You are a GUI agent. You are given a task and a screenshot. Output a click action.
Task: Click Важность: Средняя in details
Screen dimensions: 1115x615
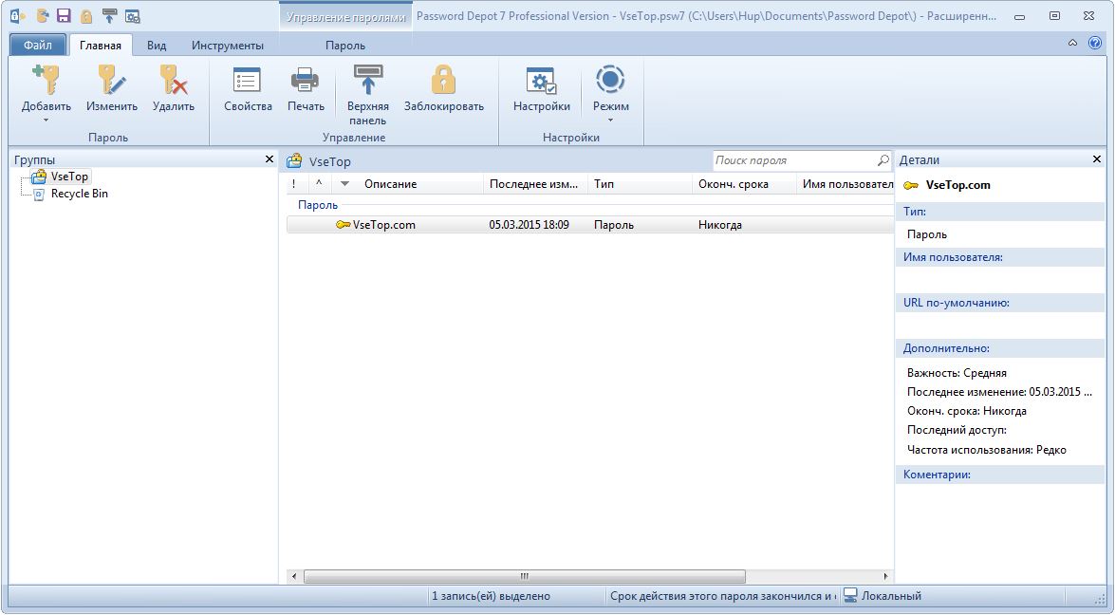point(957,373)
